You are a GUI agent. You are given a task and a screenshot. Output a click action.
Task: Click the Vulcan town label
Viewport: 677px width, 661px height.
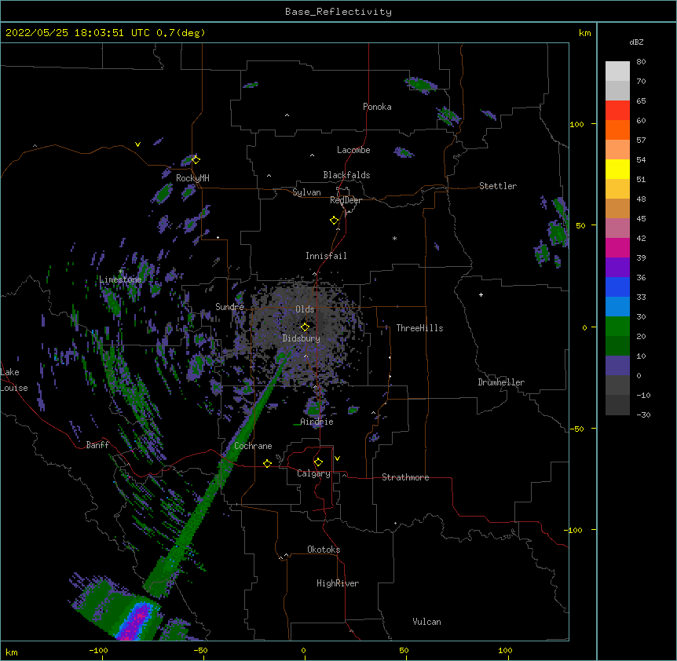(x=426, y=622)
